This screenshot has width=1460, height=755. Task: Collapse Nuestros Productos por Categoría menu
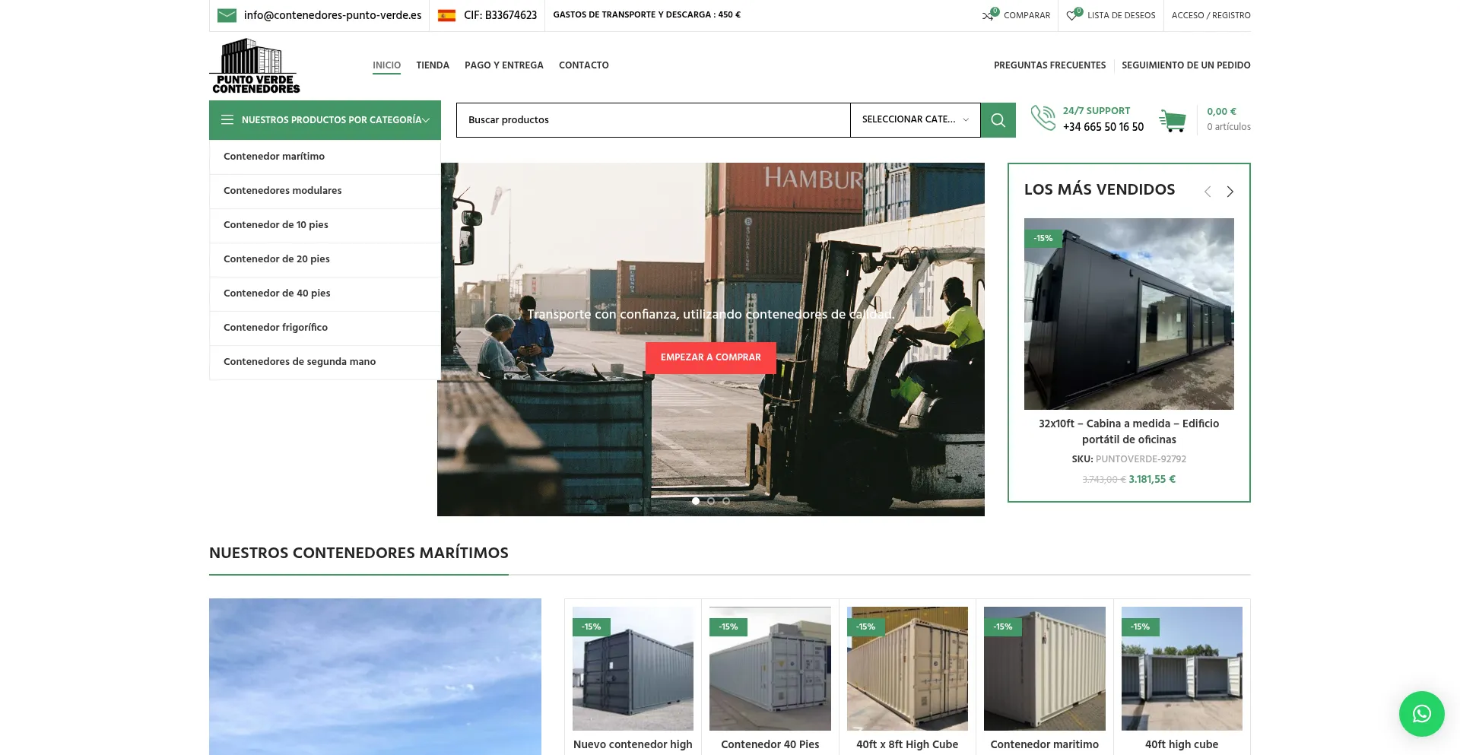(x=325, y=120)
